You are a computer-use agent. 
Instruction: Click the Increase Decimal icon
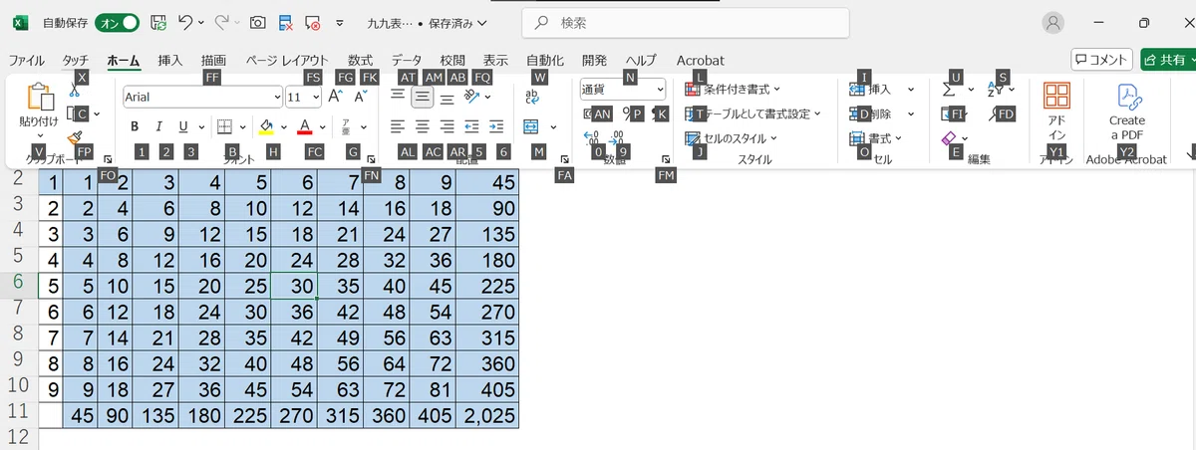[x=590, y=136]
